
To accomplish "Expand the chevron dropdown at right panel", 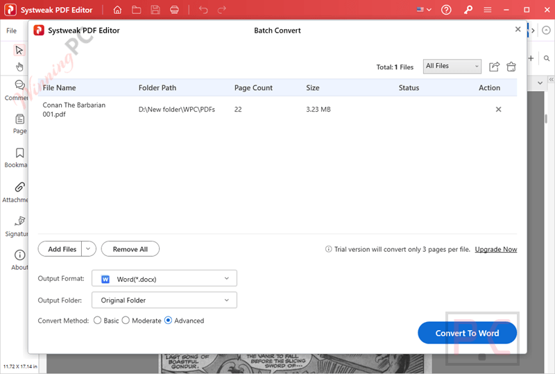I will 540,83.
